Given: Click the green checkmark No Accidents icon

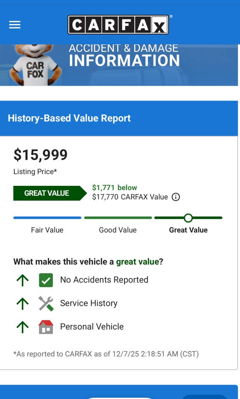Looking at the screenshot, I should pos(46,280).
